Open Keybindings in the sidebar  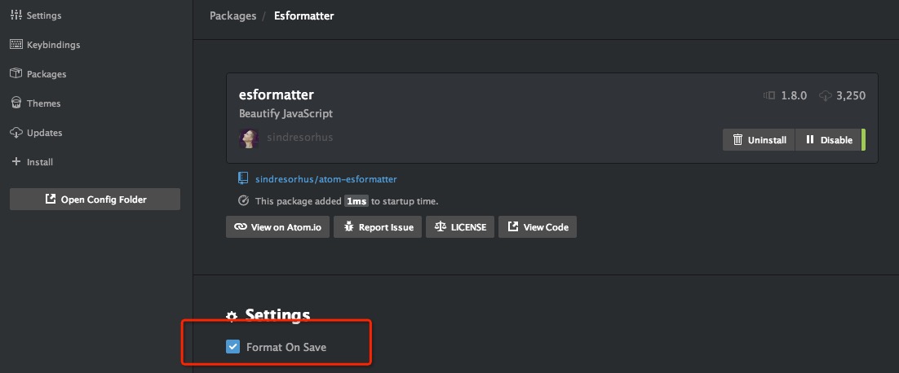coord(45,45)
